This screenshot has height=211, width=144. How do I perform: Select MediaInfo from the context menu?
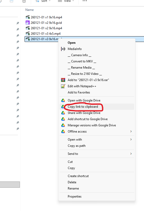click(97, 49)
